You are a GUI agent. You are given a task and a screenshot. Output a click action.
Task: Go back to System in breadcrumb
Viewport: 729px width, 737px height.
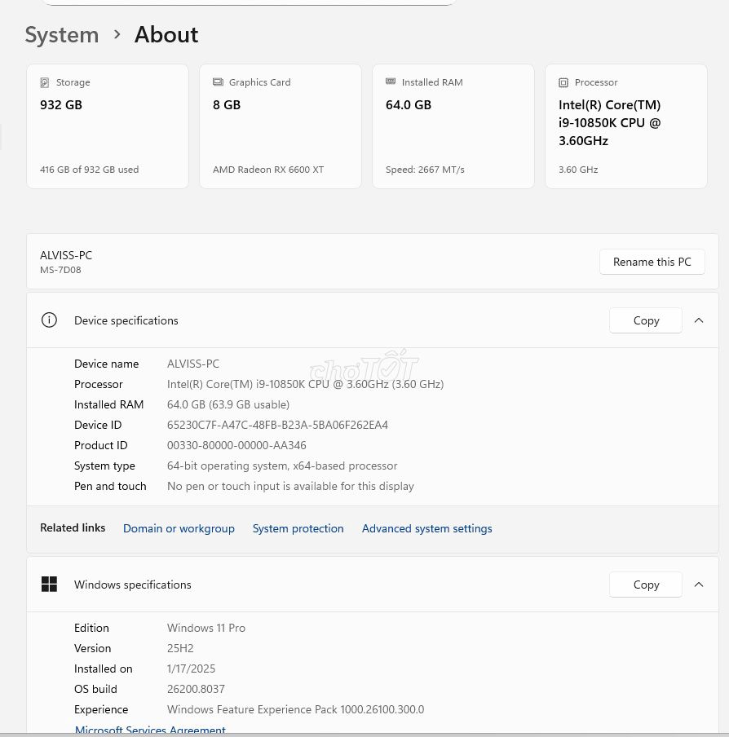point(62,35)
